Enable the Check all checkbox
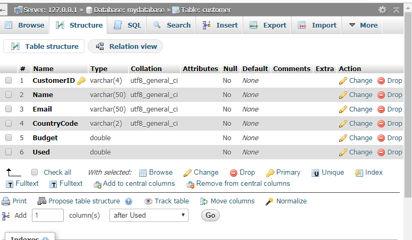 tap(35, 173)
